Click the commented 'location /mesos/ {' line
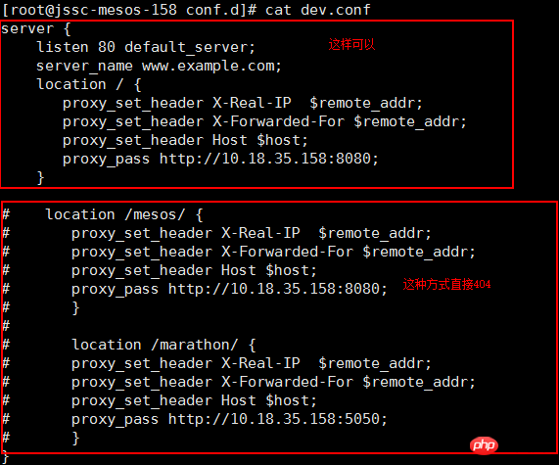The width and height of the screenshot is (559, 465). coord(124,214)
